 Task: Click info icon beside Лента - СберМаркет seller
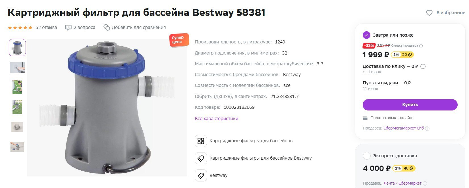click(425, 183)
